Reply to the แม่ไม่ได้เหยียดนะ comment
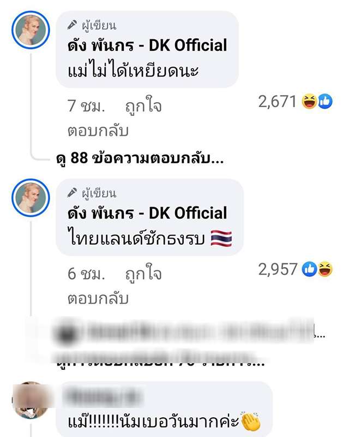 click(x=98, y=131)
